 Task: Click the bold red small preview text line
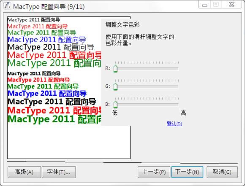coord(38,80)
